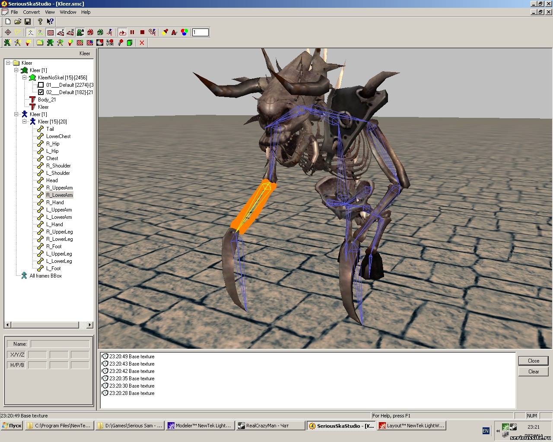Click the clock with running man icon
Viewport: 553px width, 442px height.
point(152,32)
